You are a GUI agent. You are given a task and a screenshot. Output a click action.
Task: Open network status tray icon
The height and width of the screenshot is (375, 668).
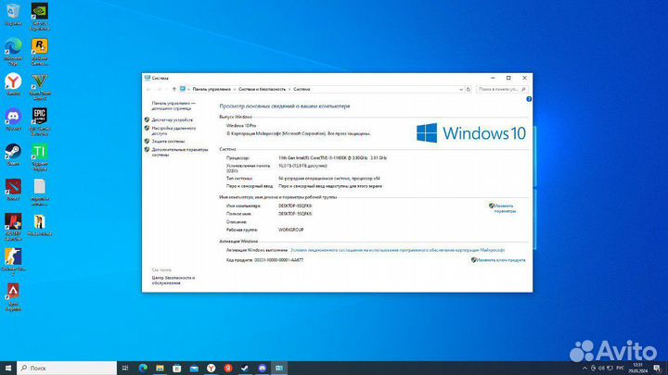(610, 369)
